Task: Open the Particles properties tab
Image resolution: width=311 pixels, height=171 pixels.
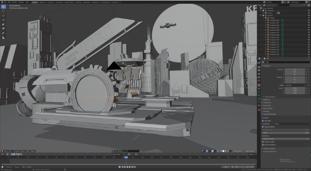Action: pyautogui.click(x=259, y=92)
